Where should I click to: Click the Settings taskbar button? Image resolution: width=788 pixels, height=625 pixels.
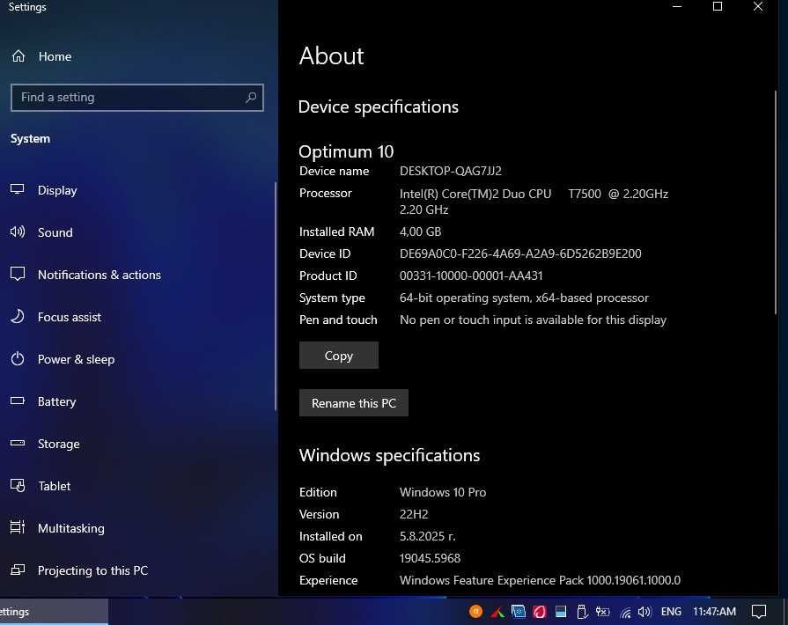[54, 612]
